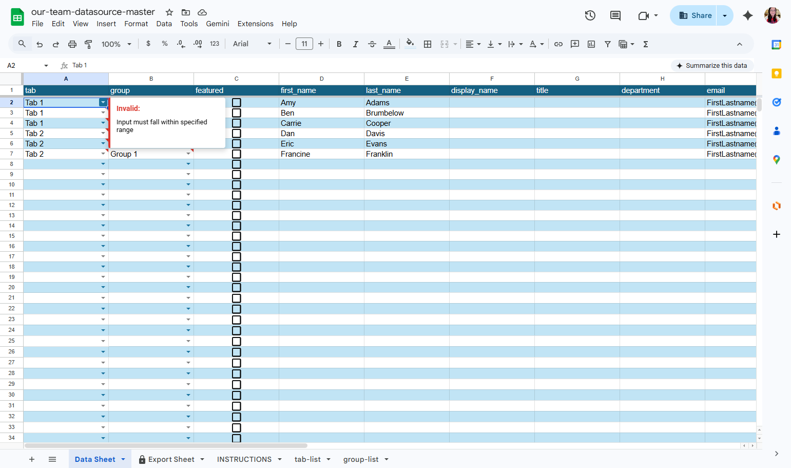
Task: Open the Arial font dropdown
Action: point(252,44)
